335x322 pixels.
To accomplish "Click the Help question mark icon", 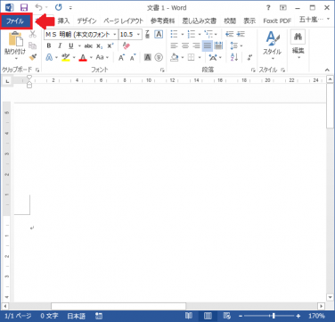I will pyautogui.click(x=268, y=8).
